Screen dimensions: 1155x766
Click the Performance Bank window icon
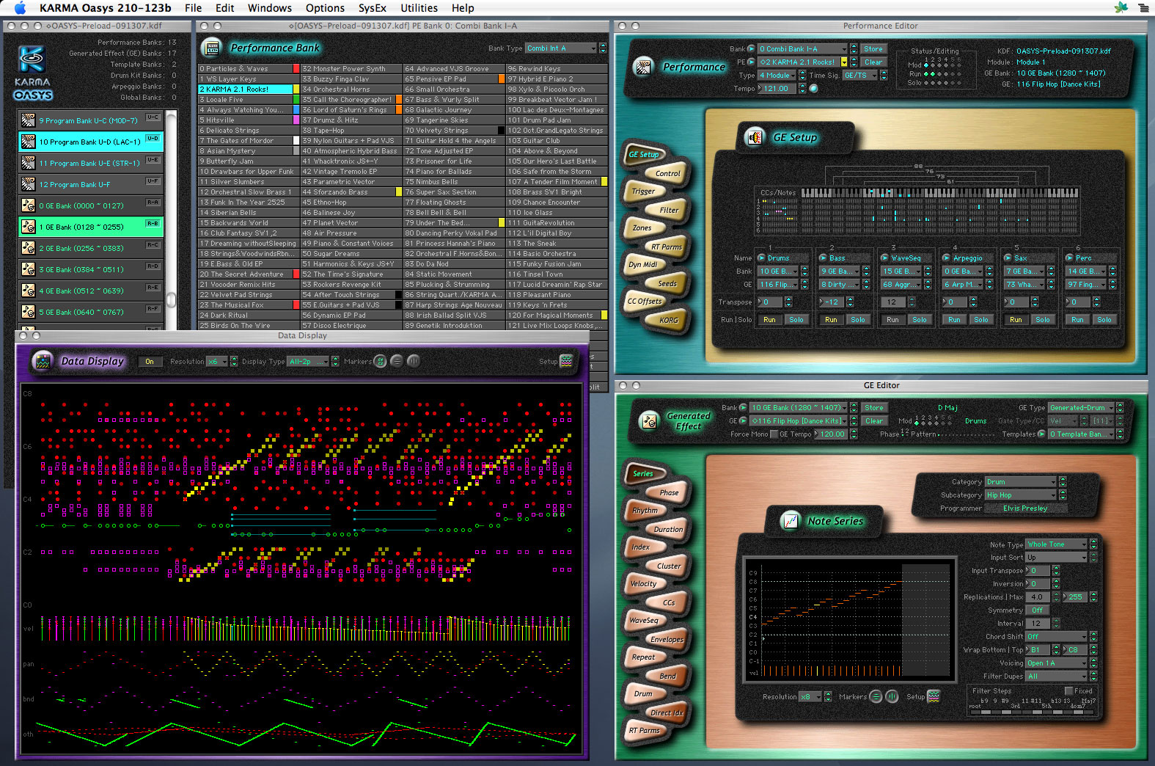(212, 48)
